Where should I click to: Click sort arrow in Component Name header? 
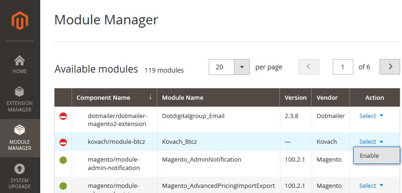pos(151,97)
